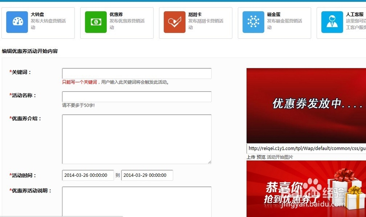
Task: Click the *优惠券介绍： field label
Action: [26, 118]
